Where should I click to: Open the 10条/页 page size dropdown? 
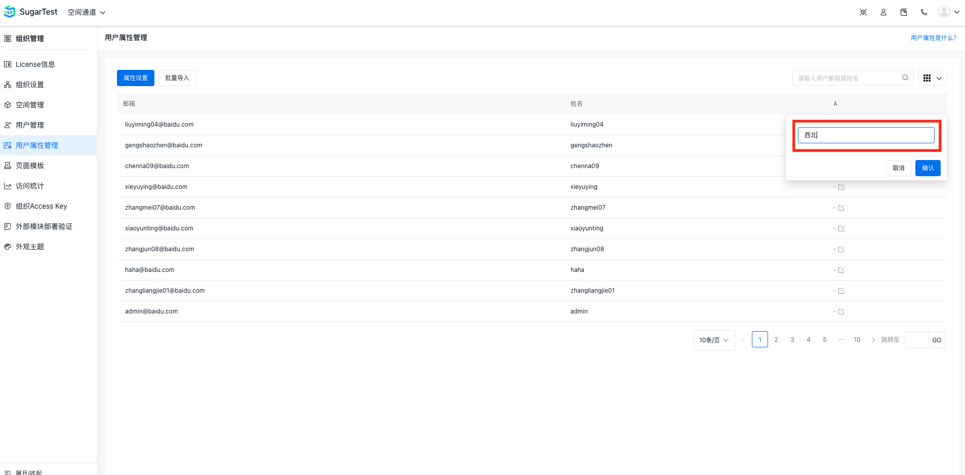click(714, 340)
